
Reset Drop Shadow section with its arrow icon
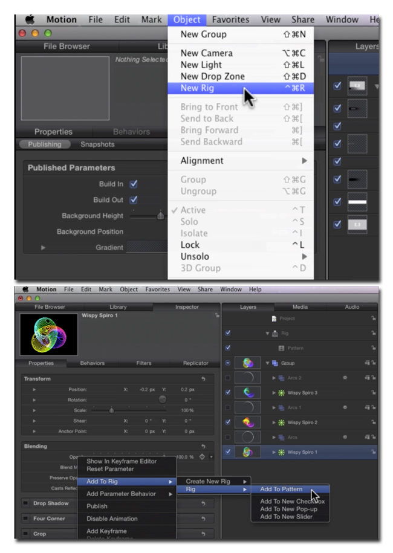click(x=204, y=503)
